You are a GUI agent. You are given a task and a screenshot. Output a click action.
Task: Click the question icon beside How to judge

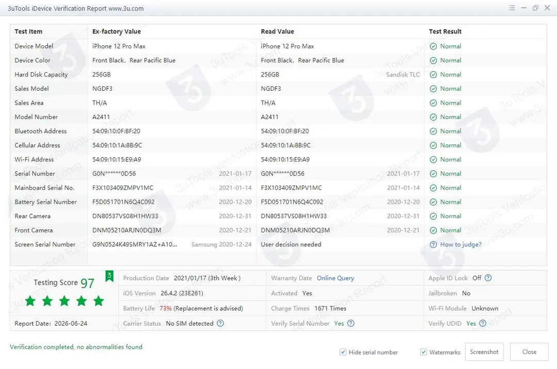(x=433, y=244)
